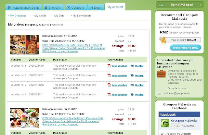Click Display link for voucher 002002346G
The height and width of the screenshot is (135, 208).
tap(139, 66)
